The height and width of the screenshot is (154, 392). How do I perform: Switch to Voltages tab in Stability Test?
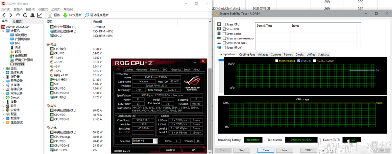(263, 55)
